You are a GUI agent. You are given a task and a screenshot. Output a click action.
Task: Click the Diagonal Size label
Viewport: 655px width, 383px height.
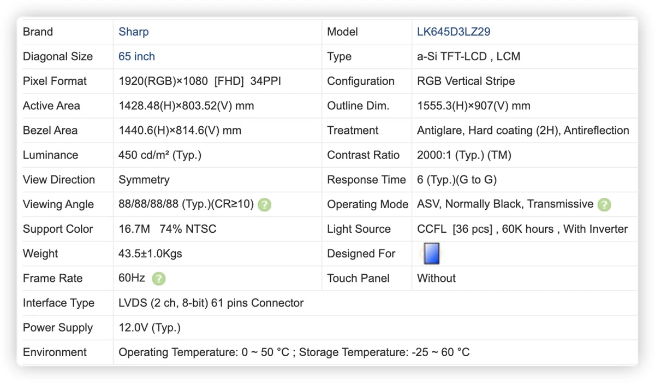58,56
